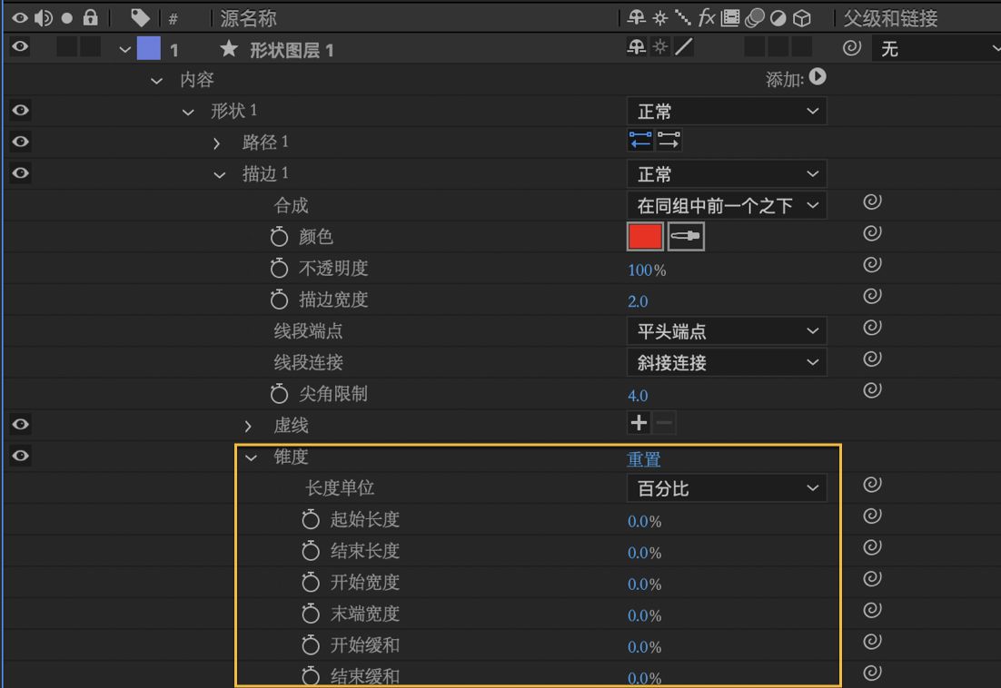
Task: Click the lock icon in the header row
Action: pos(90,17)
